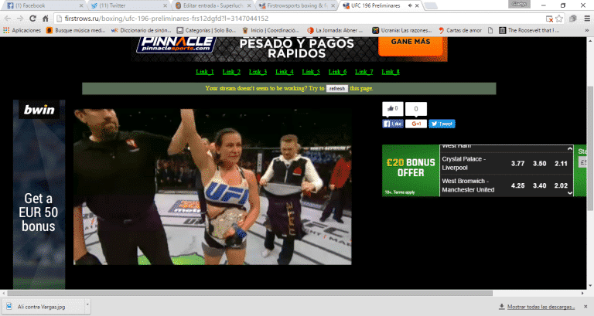Click the refresh button in the stream notice

336,89
